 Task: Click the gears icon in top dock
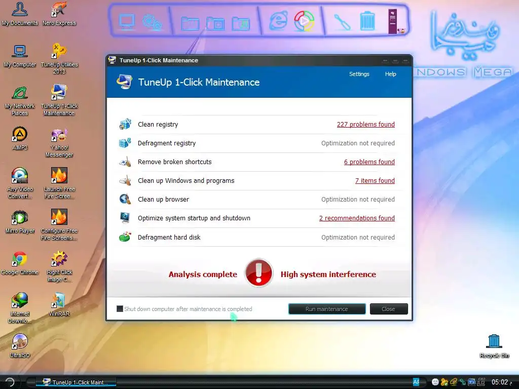click(152, 22)
